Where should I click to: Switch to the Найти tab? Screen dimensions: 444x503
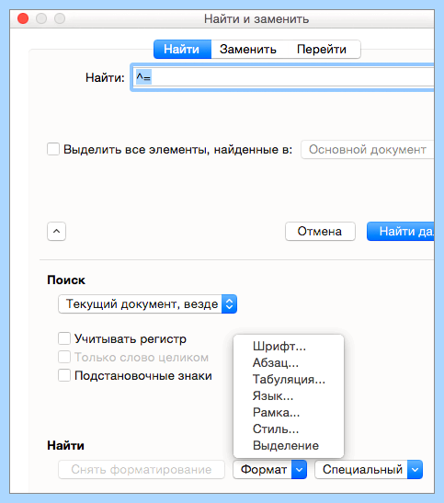pyautogui.click(x=182, y=50)
